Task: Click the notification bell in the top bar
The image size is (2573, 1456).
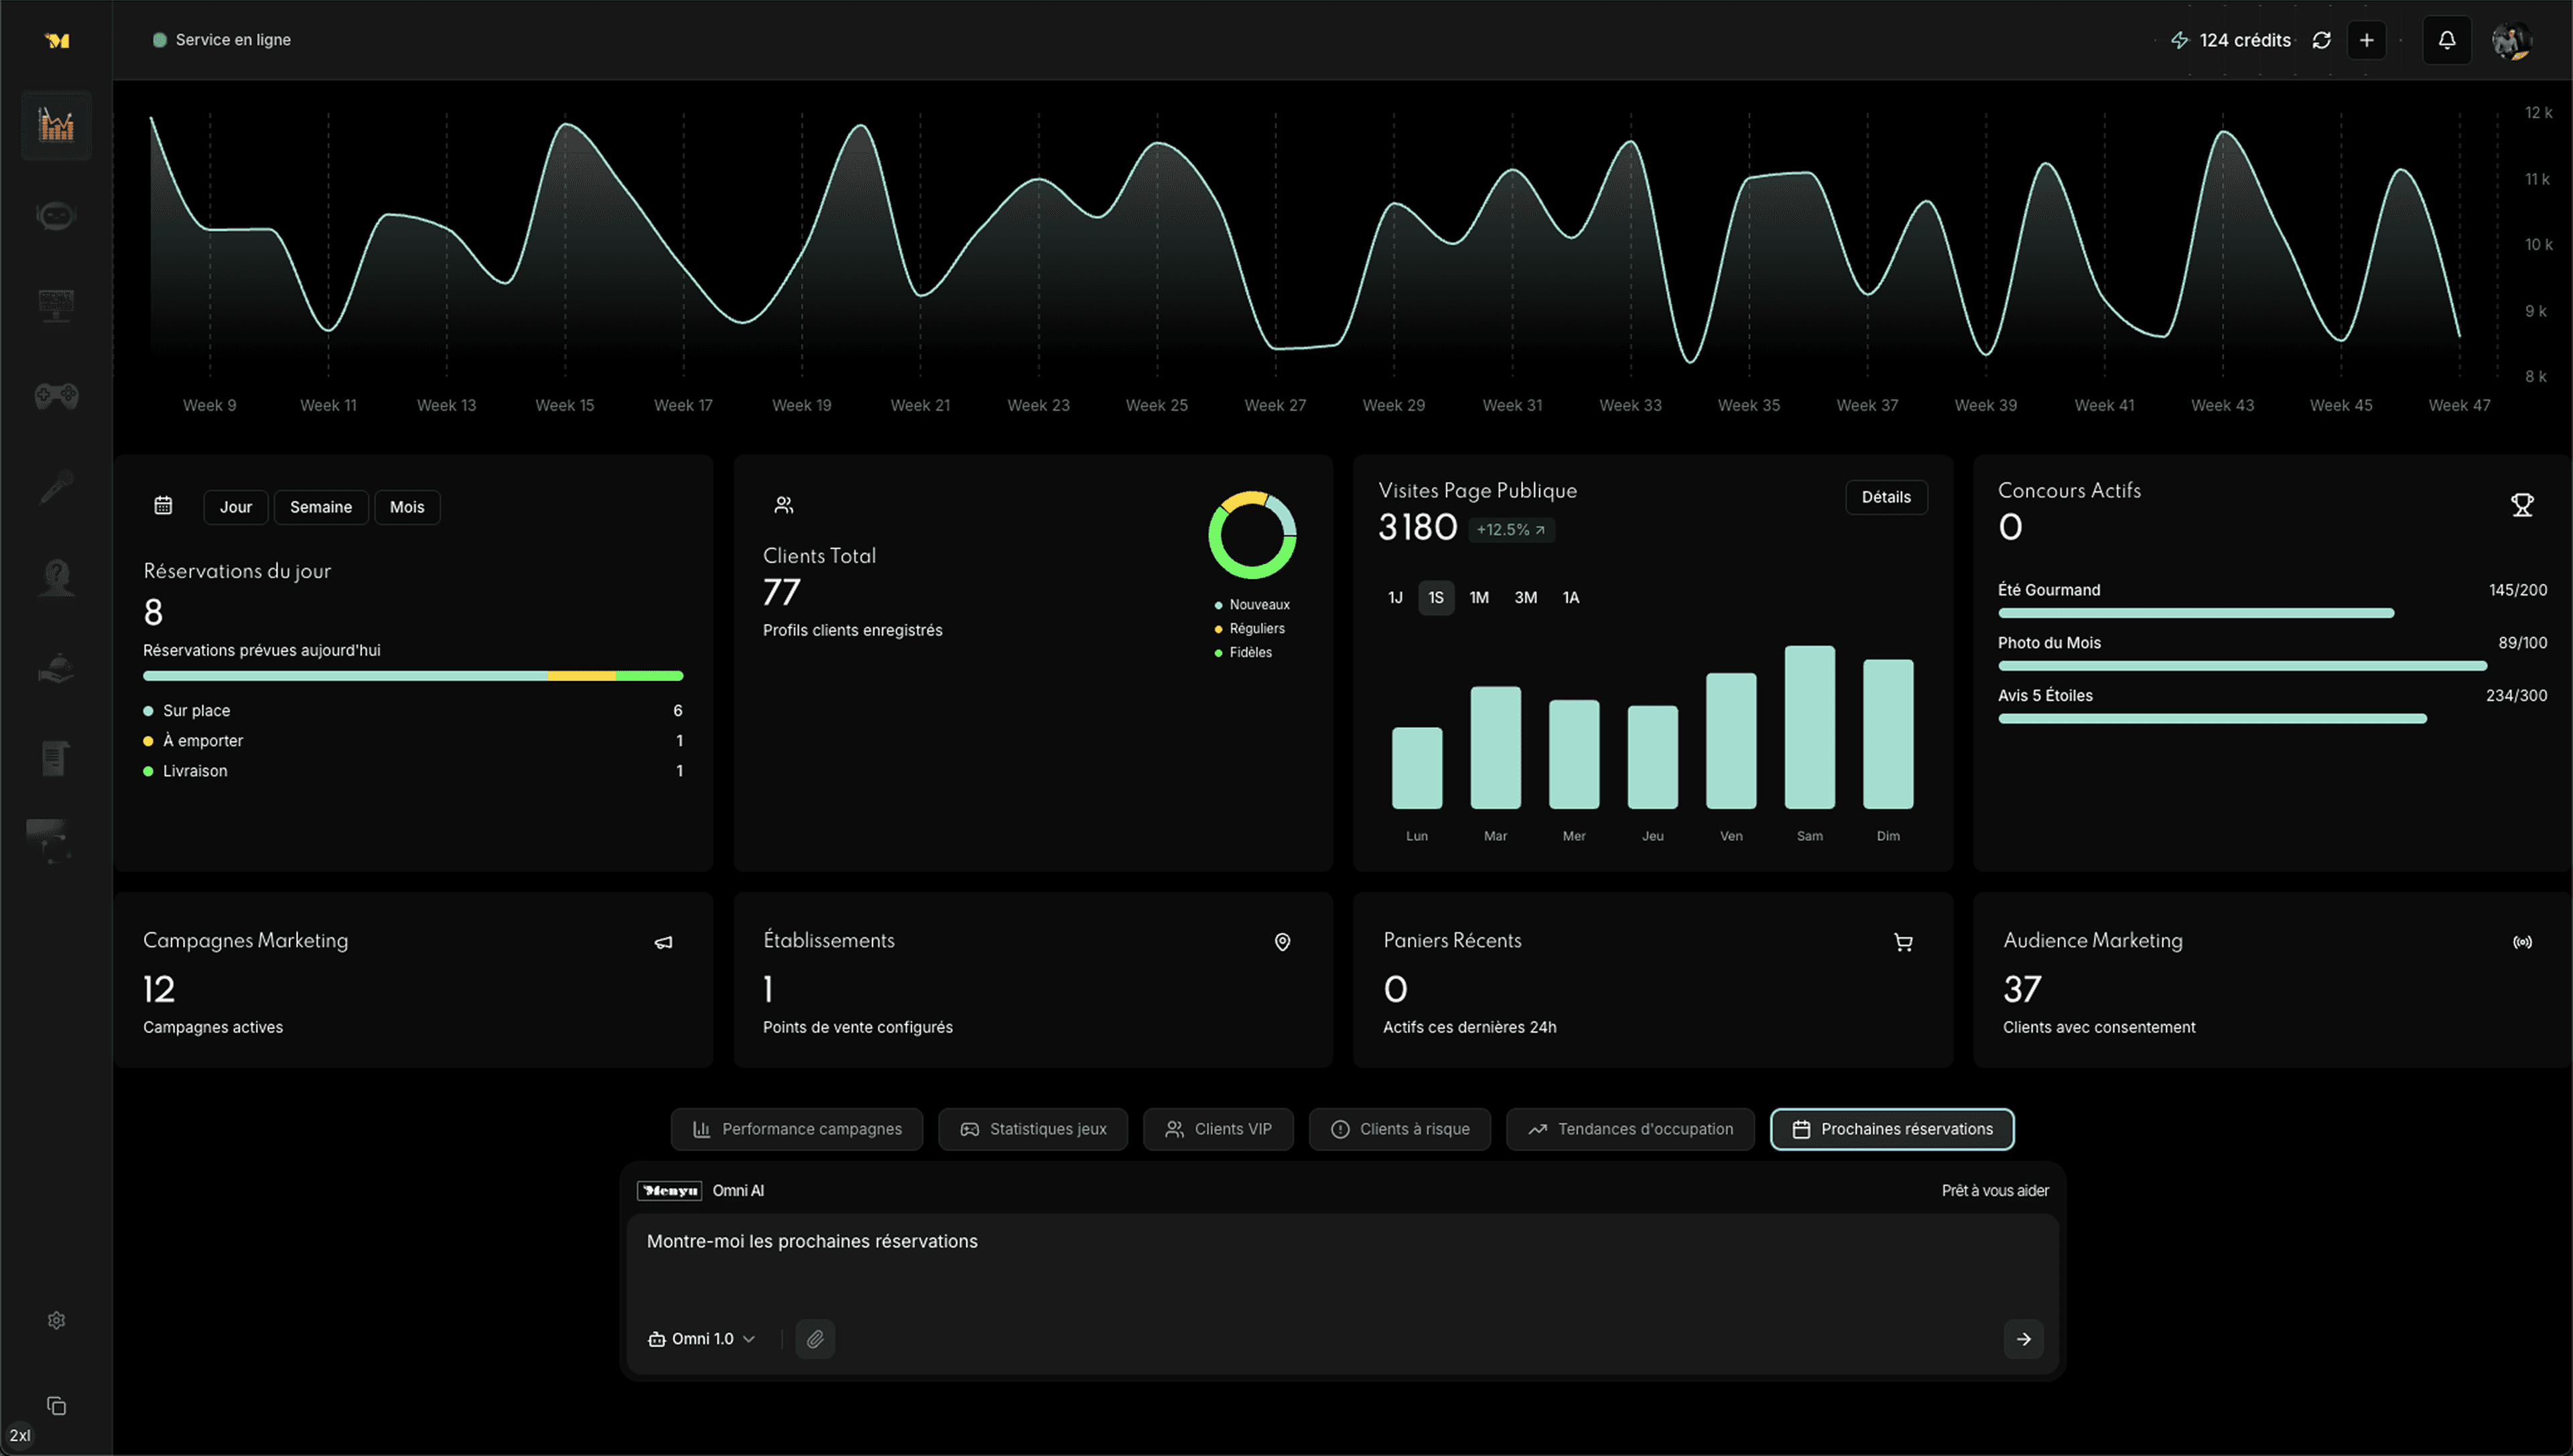Action: [x=2447, y=40]
